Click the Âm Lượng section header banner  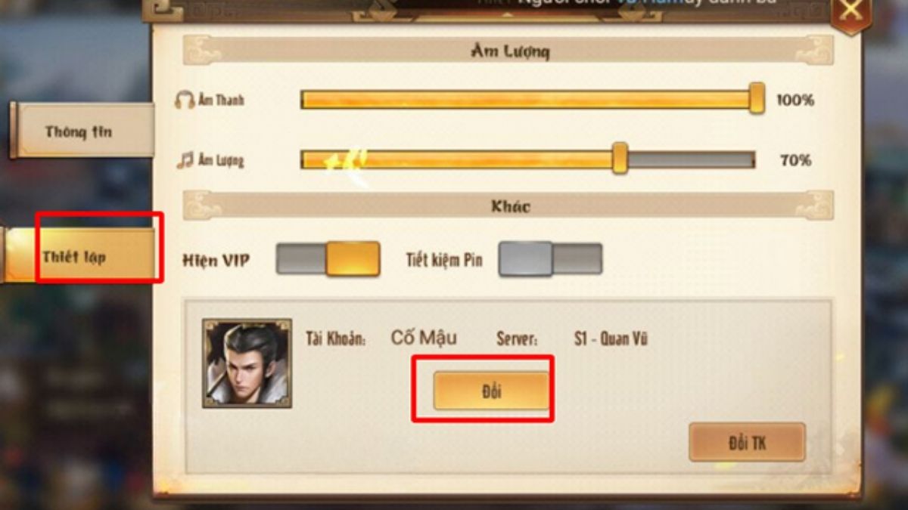[508, 51]
